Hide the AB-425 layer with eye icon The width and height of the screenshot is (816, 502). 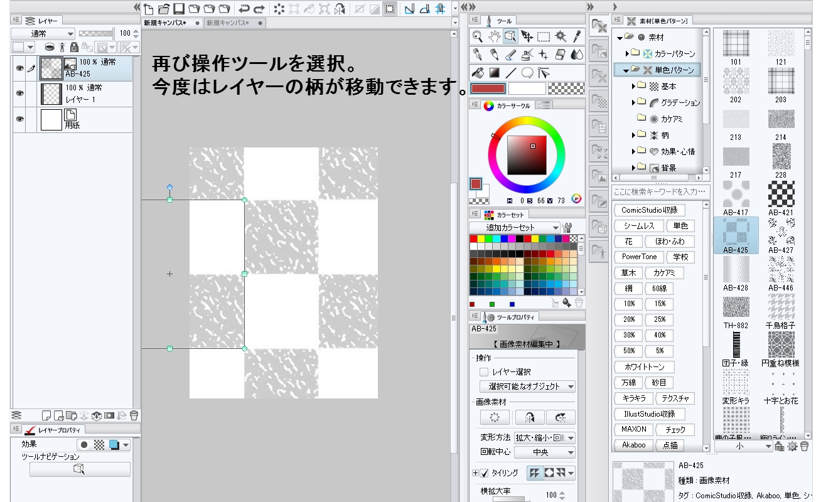point(19,68)
